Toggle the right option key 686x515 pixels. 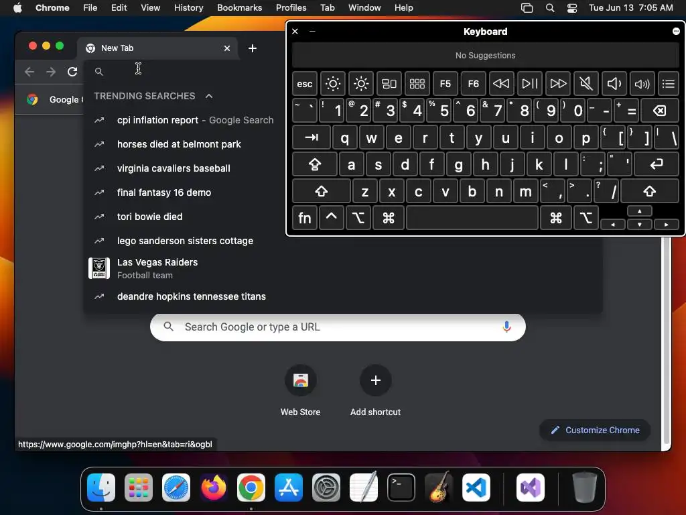586,218
